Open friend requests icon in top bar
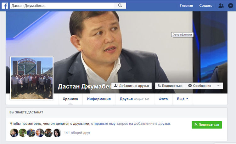Screen dimensions: 236x144 (221, 6)
